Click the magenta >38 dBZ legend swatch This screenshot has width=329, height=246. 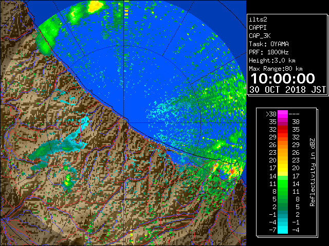tap(283, 114)
